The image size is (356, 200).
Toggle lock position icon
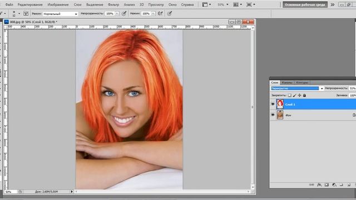[x=299, y=96]
